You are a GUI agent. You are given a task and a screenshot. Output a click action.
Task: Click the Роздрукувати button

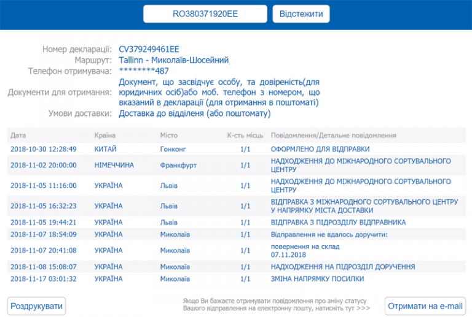(x=36, y=306)
